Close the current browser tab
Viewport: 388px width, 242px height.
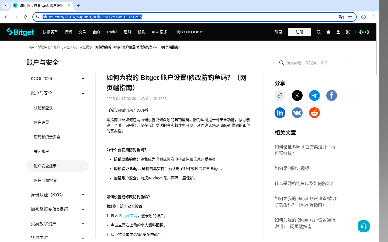click(x=69, y=5)
